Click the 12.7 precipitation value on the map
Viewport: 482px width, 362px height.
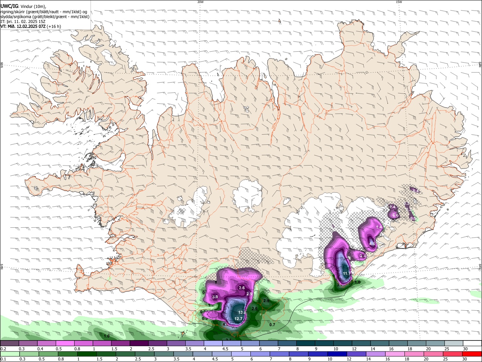[238, 319]
